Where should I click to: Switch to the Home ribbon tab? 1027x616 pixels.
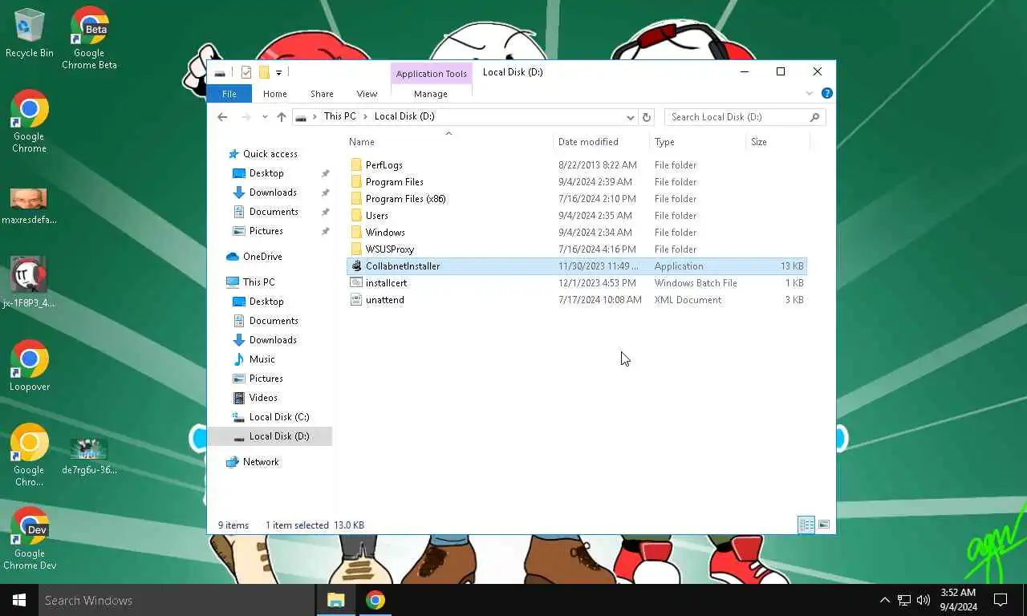(x=274, y=94)
